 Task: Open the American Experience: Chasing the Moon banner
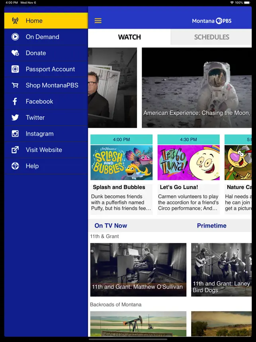(x=197, y=88)
